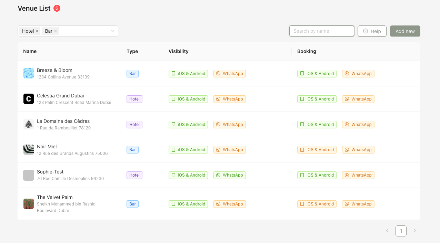This screenshot has width=440, height=243.
Task: Go to the previous page arrow
Action: 387,231
